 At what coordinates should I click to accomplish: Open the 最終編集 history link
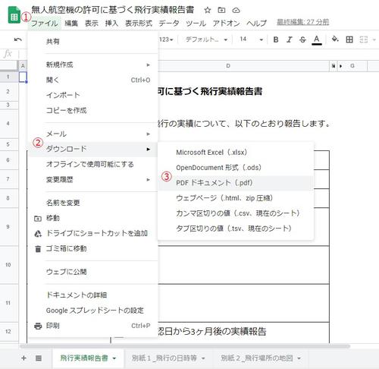tap(303, 22)
